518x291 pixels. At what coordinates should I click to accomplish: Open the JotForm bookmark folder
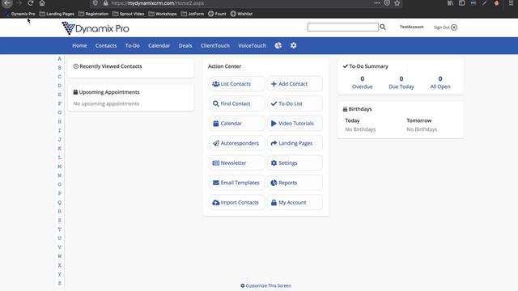coord(193,14)
